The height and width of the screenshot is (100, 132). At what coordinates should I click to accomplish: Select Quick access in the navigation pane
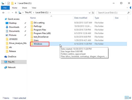pos(14,19)
